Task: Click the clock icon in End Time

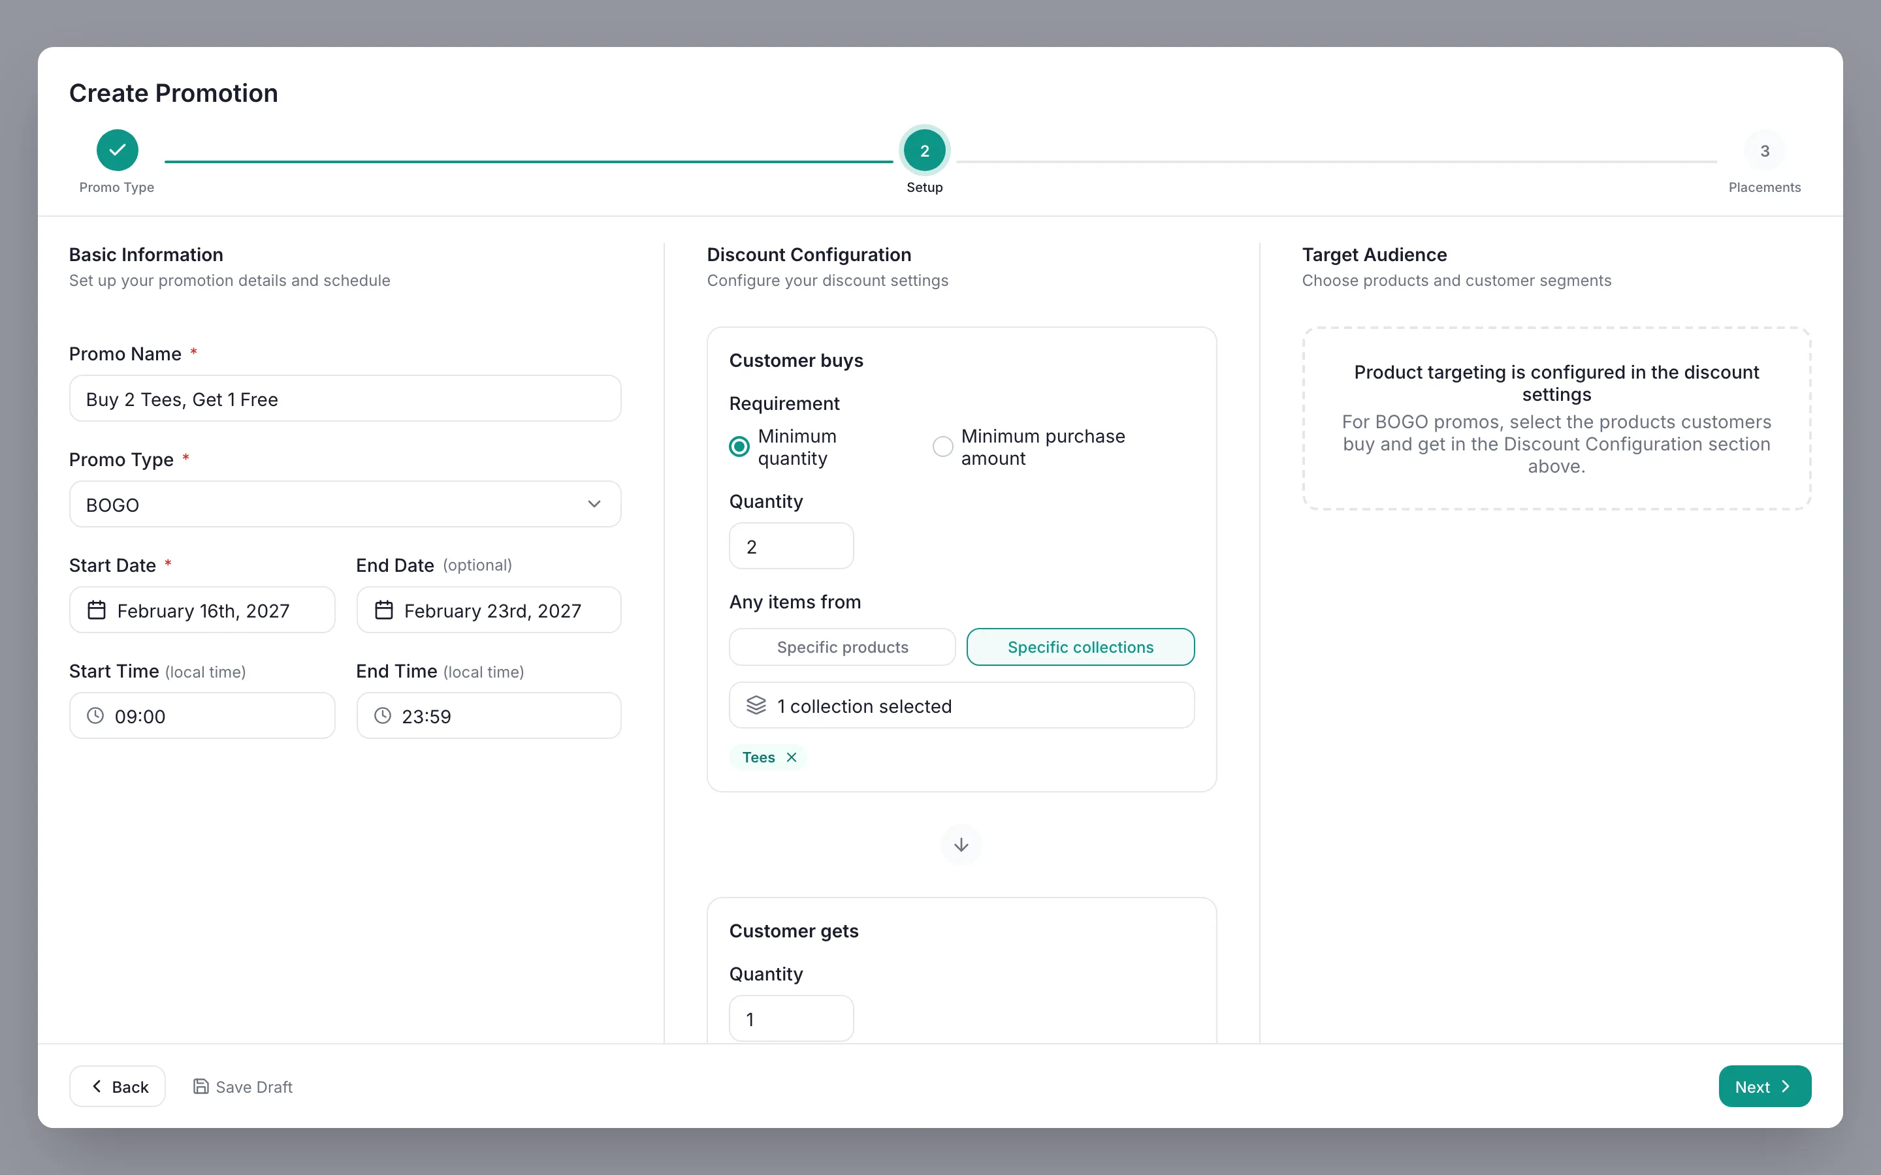Action: point(383,715)
